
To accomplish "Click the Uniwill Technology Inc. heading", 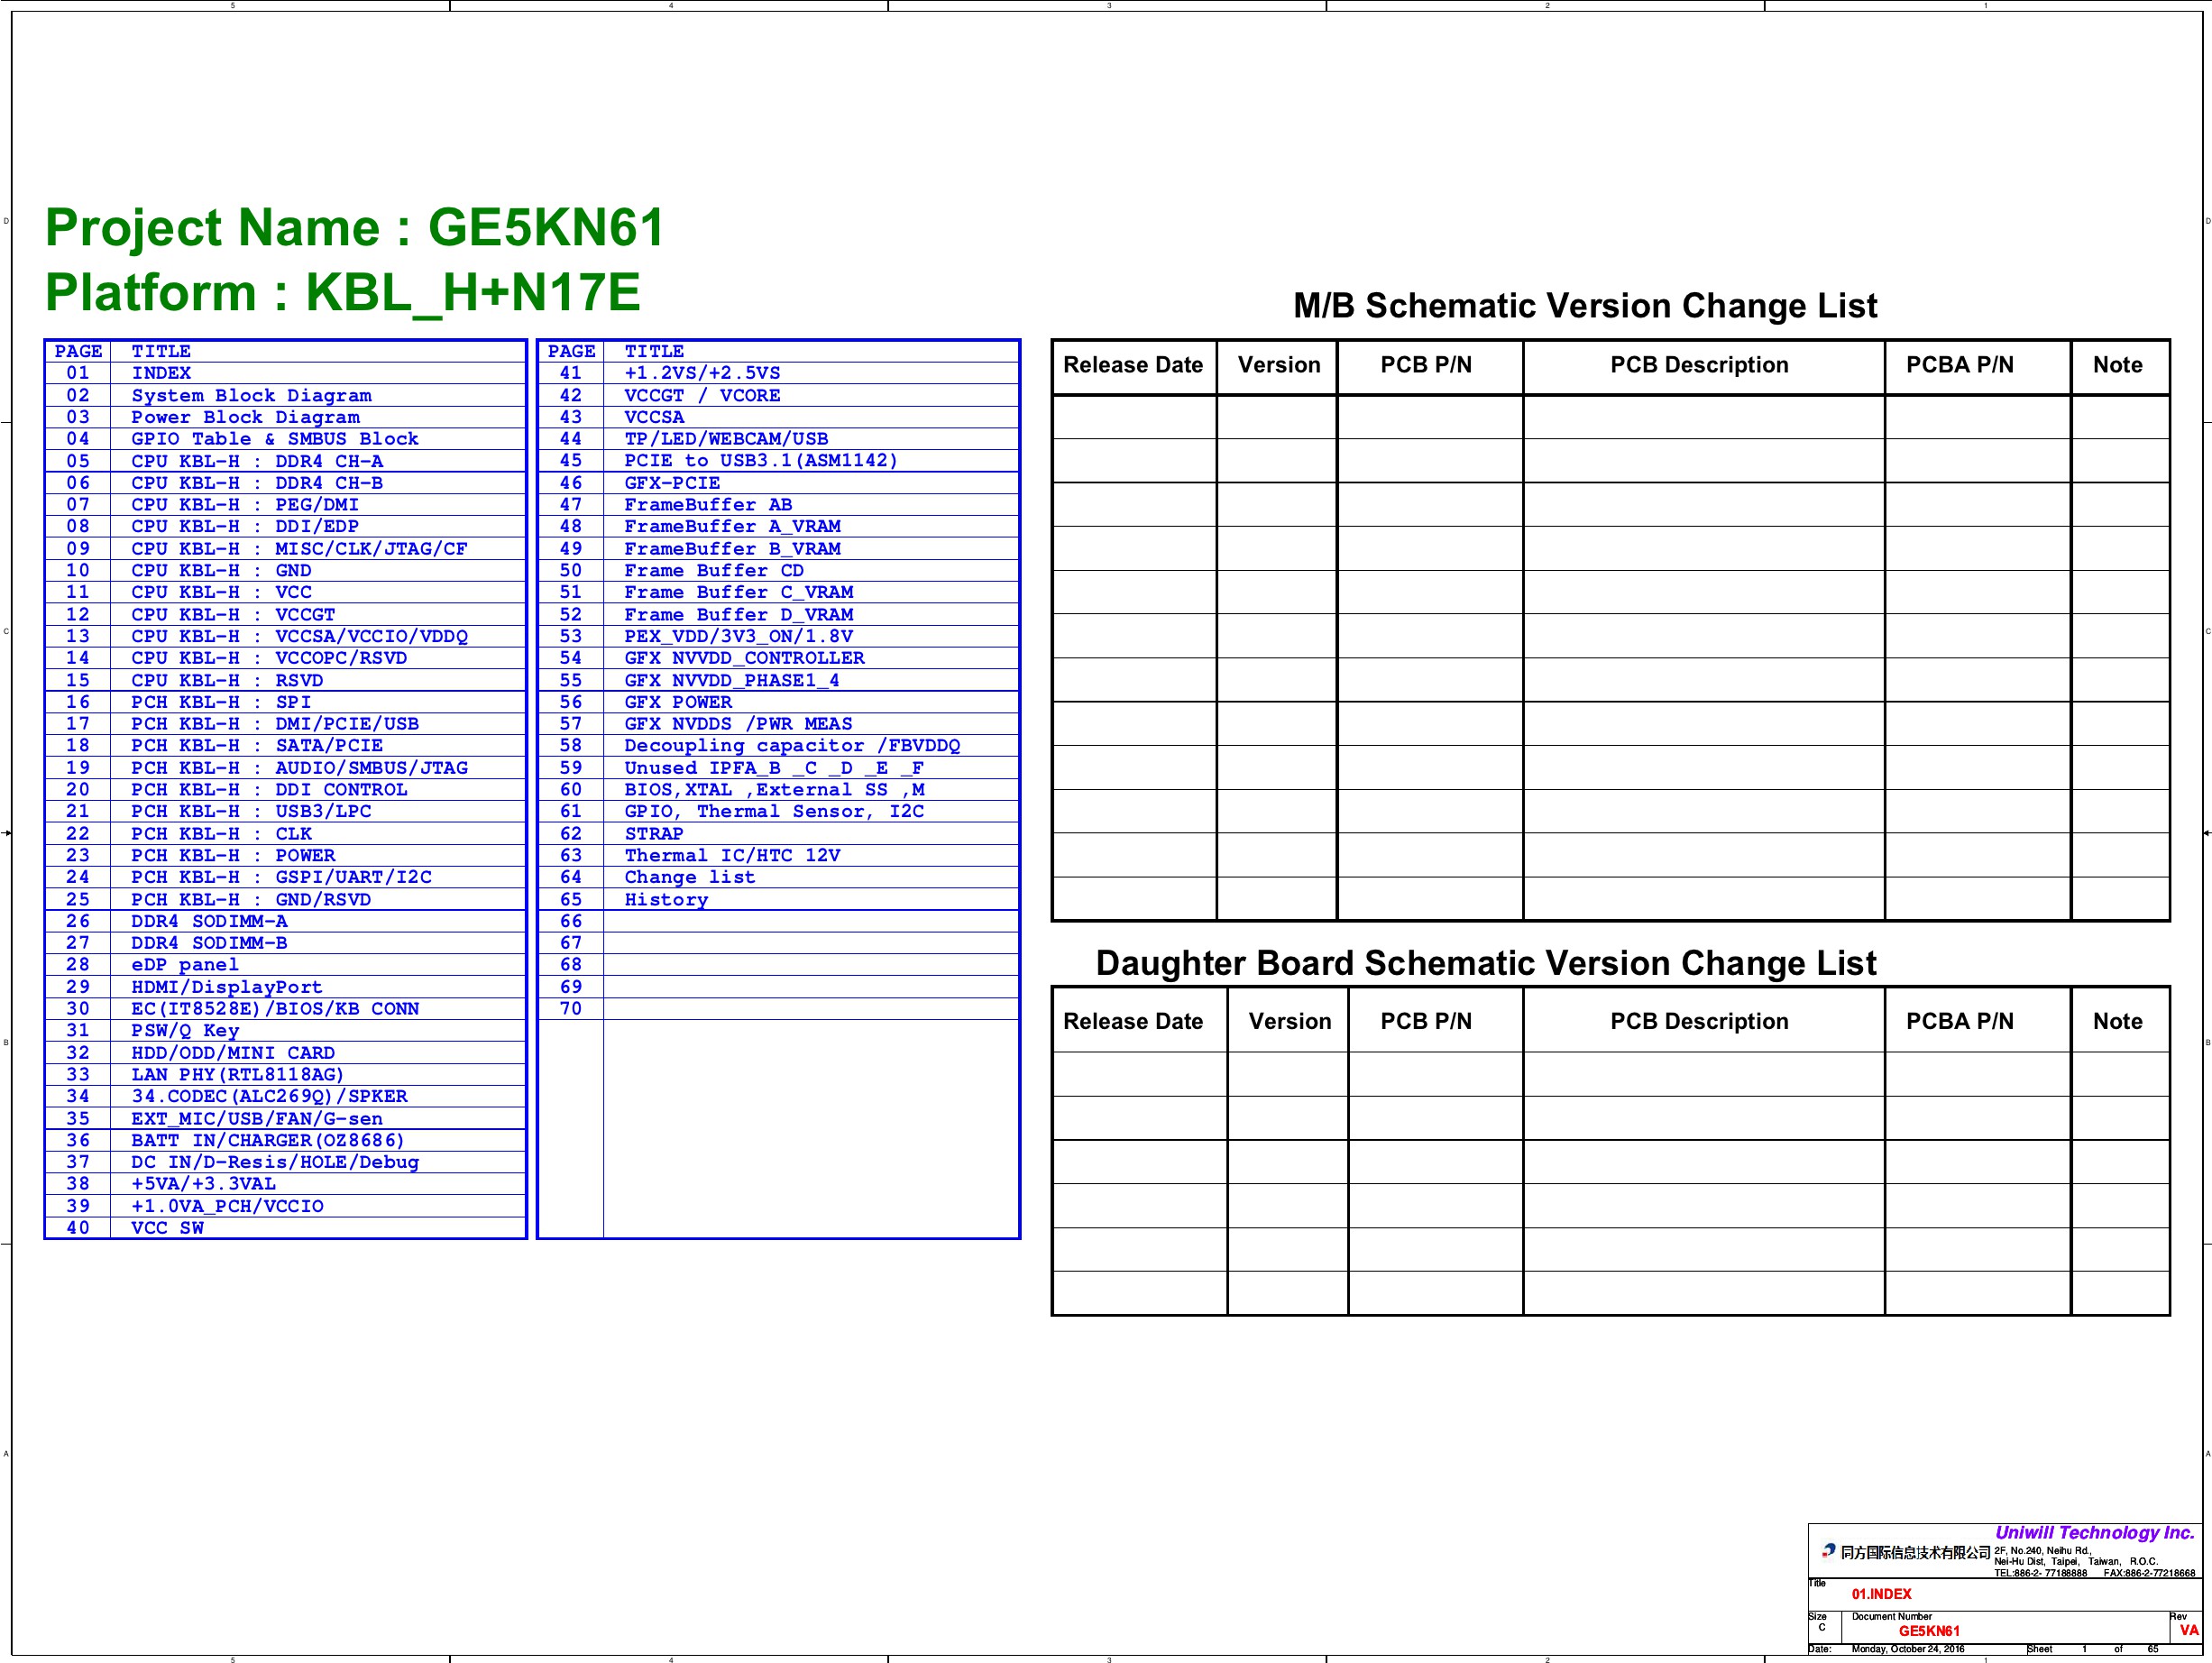I will click(x=2094, y=1532).
